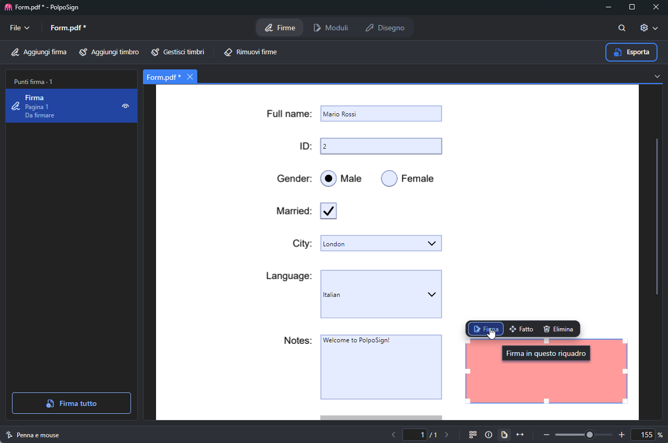Expand the tab list chevron

click(x=657, y=77)
